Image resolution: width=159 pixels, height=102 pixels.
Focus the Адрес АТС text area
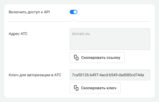pos(110,39)
